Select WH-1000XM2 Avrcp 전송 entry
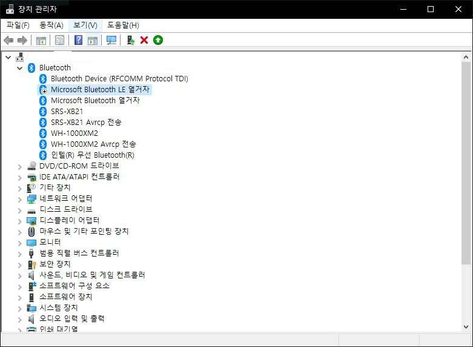 (x=93, y=144)
